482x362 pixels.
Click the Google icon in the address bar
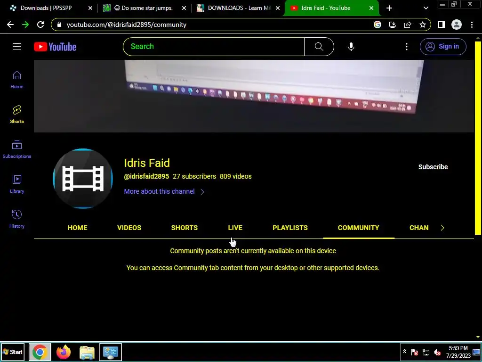378,25
